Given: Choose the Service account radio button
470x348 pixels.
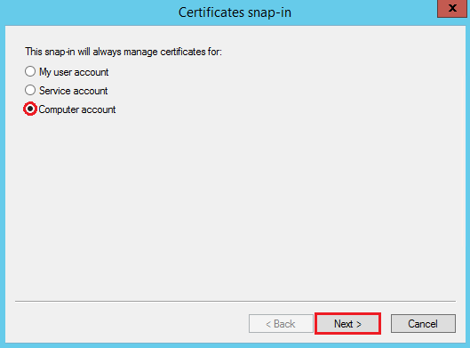Looking at the screenshot, I should coord(30,91).
